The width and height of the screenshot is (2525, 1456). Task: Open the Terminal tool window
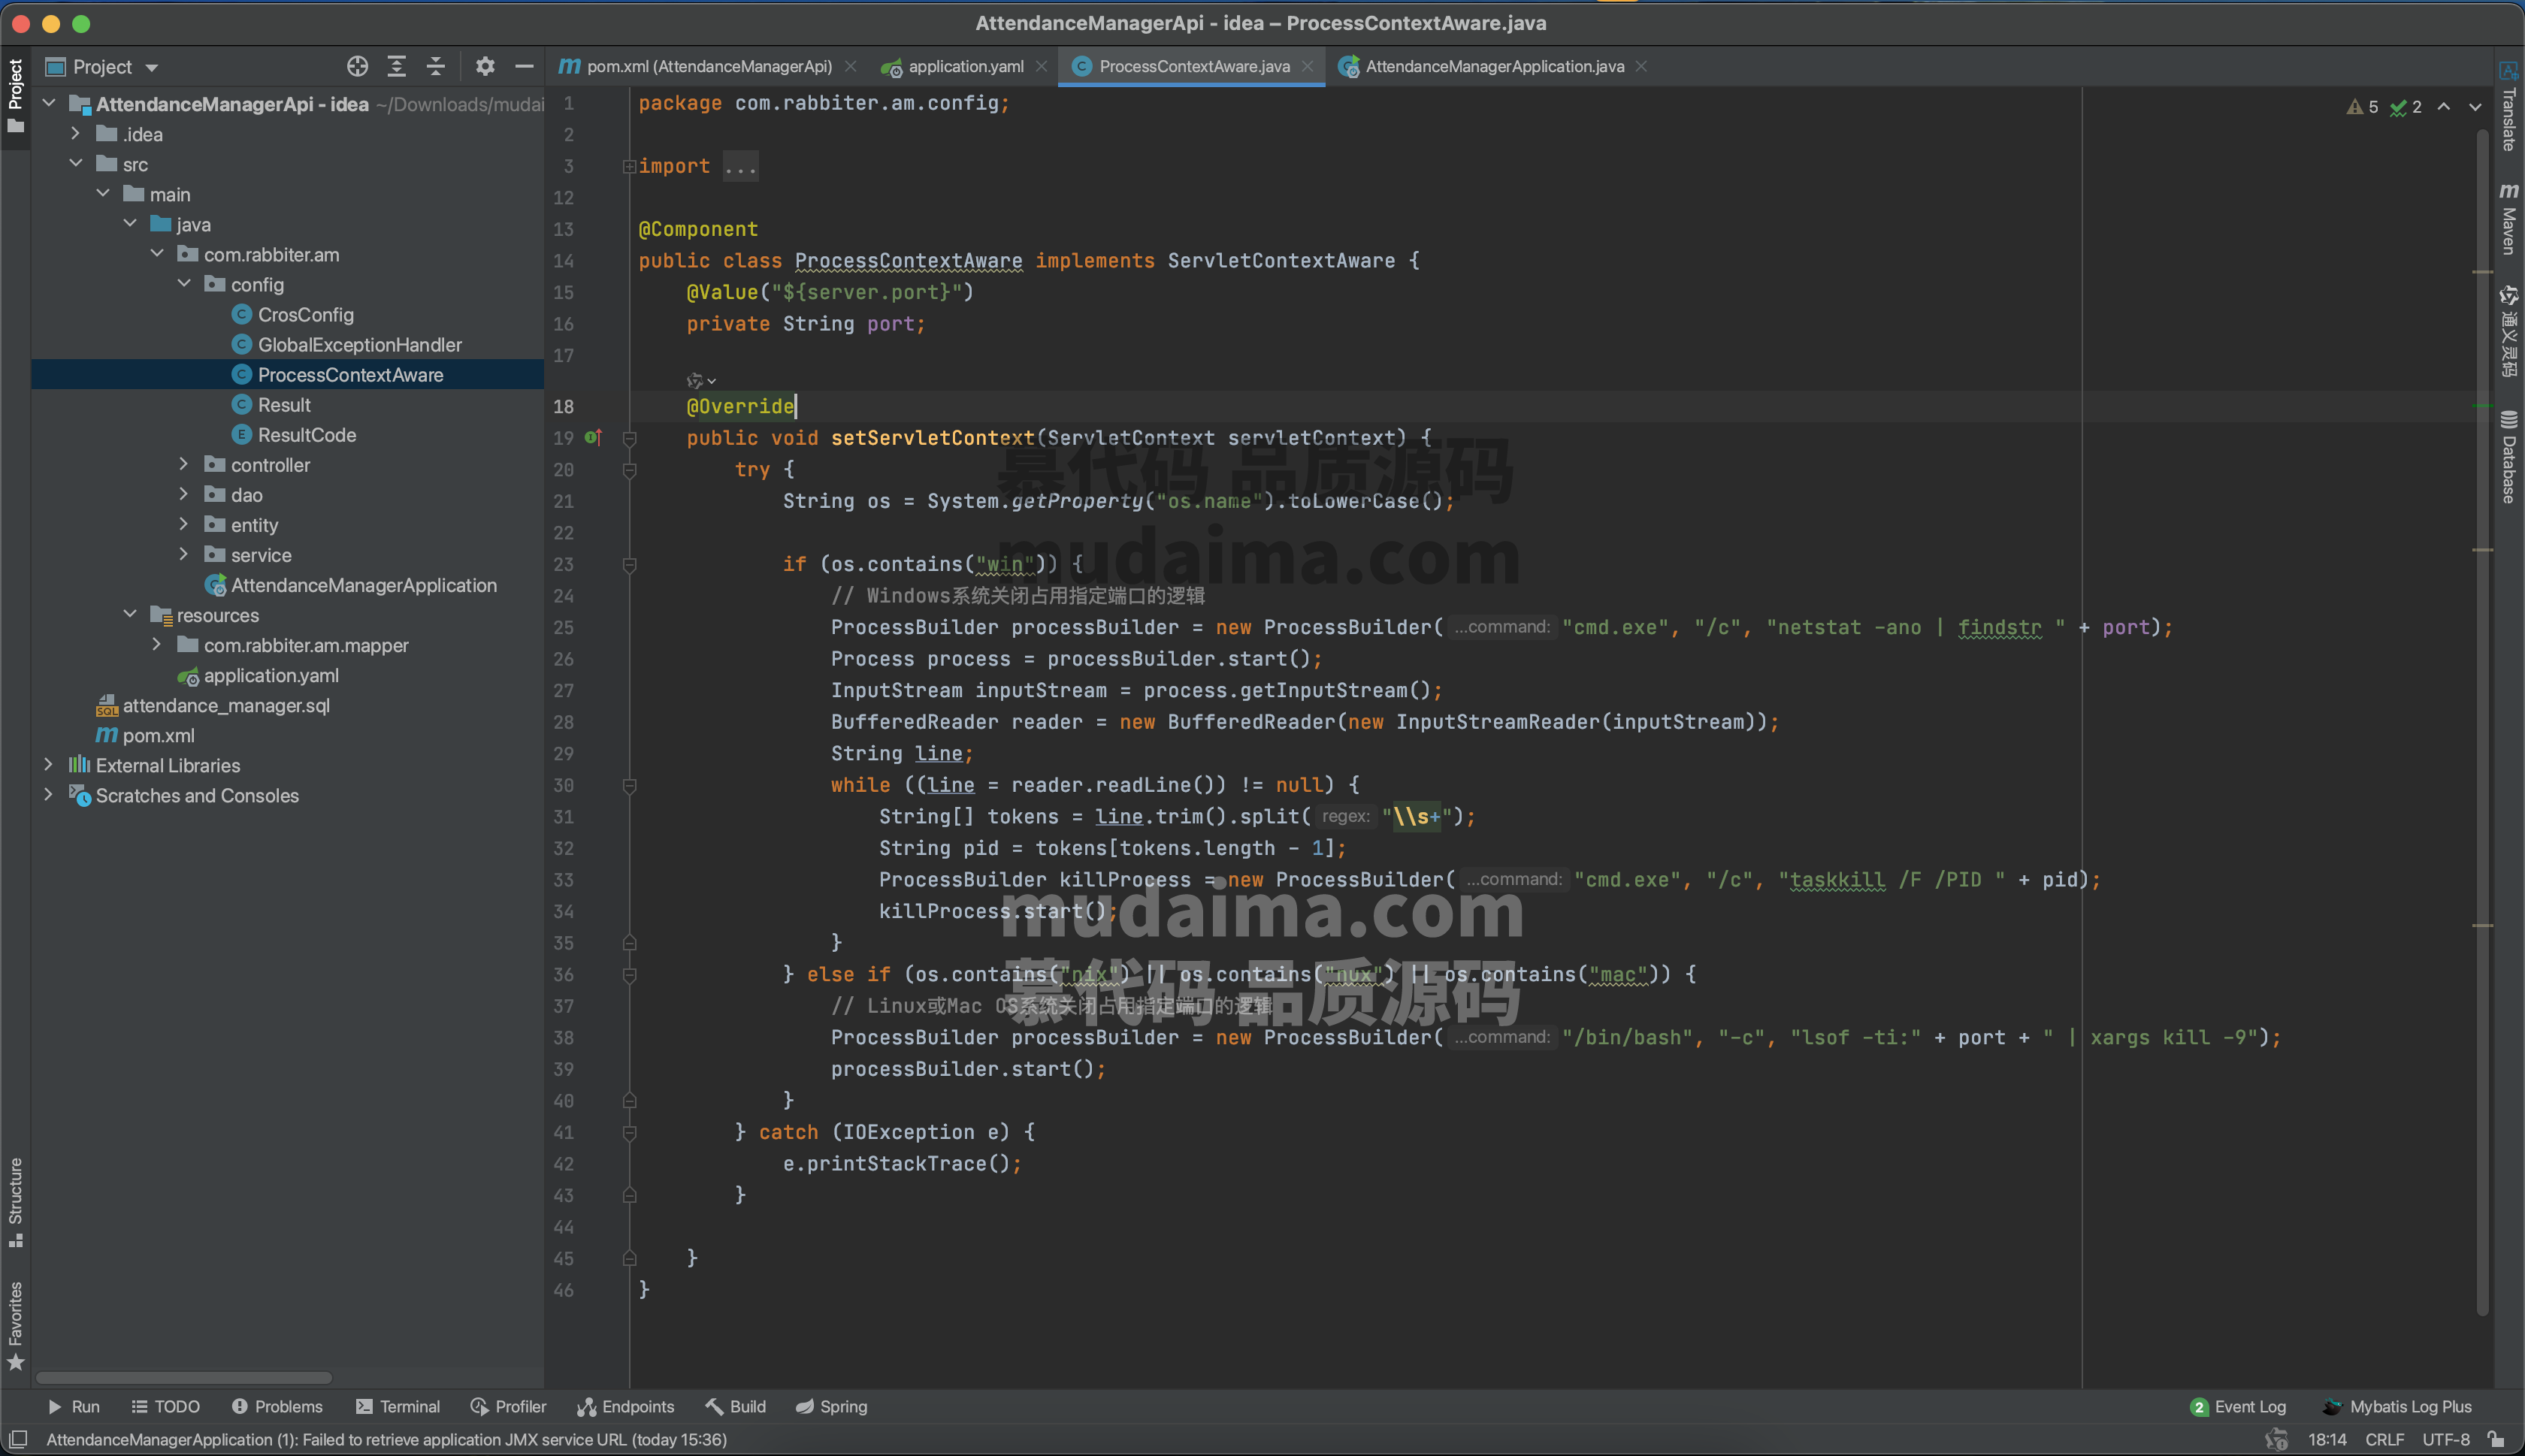pos(398,1407)
